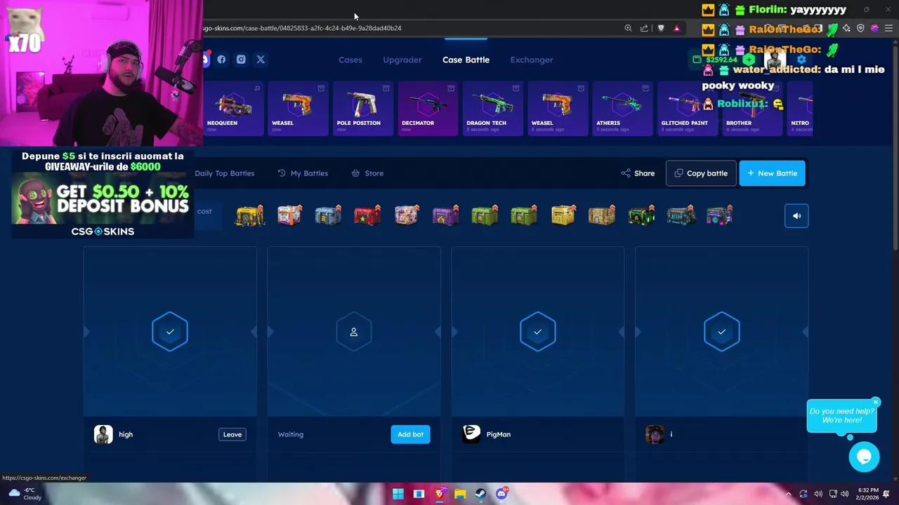Expand the system tray hidden icons chevron
The image size is (899, 505).
(788, 494)
